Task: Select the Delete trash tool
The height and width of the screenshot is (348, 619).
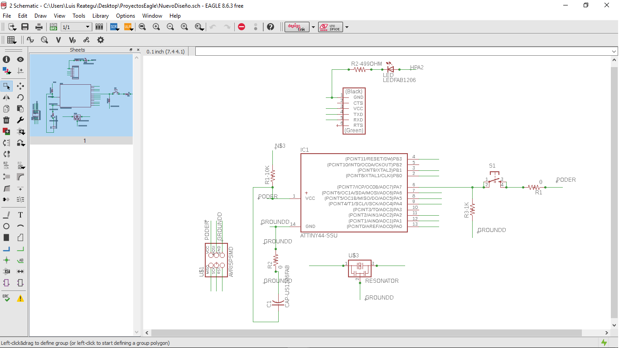Action: pos(6,120)
